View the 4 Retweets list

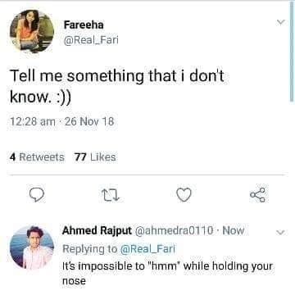pyautogui.click(x=37, y=157)
